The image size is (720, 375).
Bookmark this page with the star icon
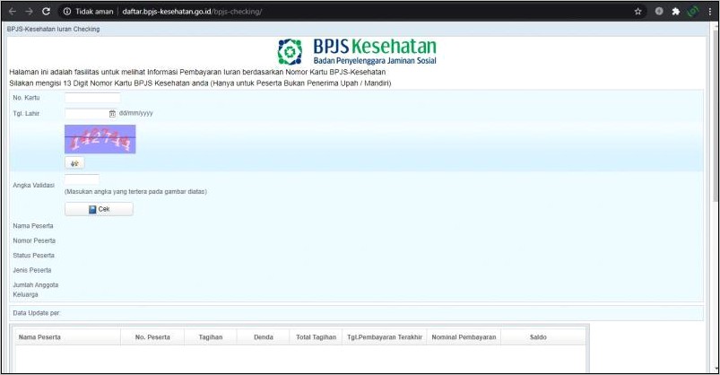click(x=638, y=12)
